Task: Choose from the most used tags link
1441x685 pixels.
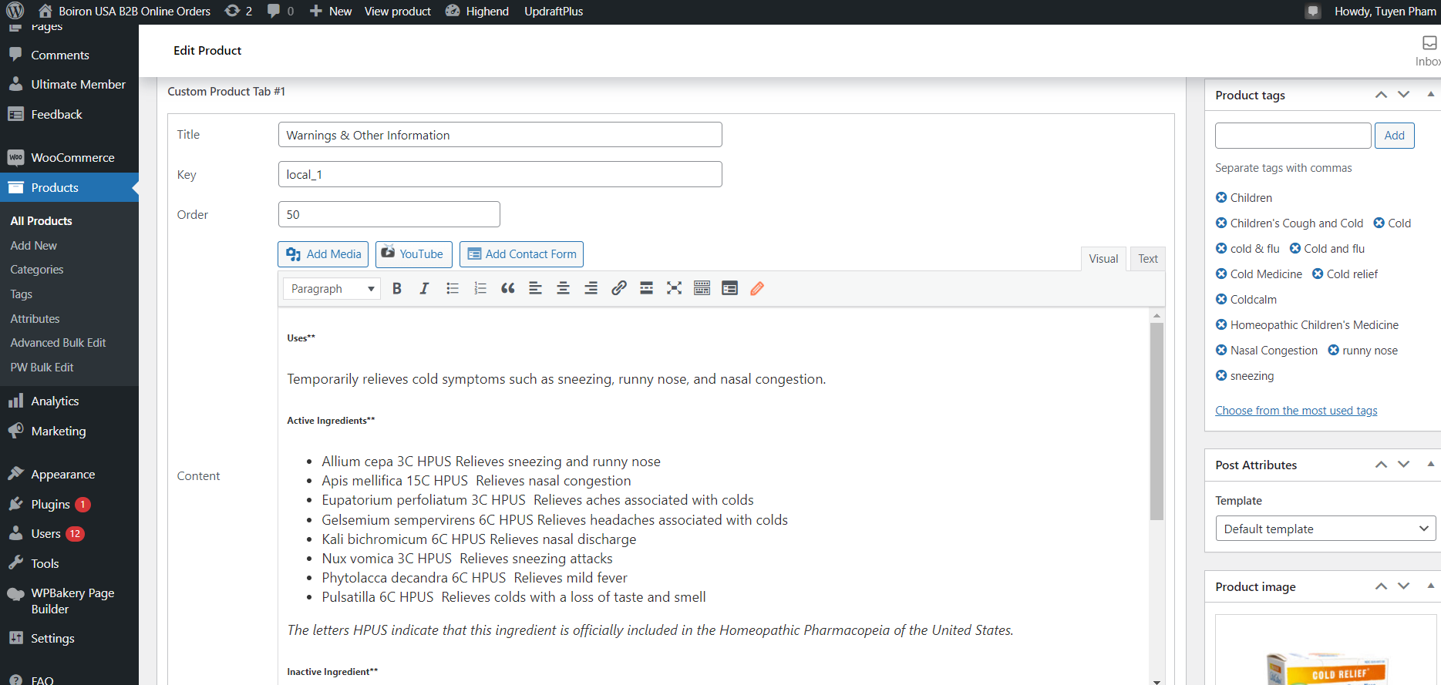Action: tap(1296, 411)
